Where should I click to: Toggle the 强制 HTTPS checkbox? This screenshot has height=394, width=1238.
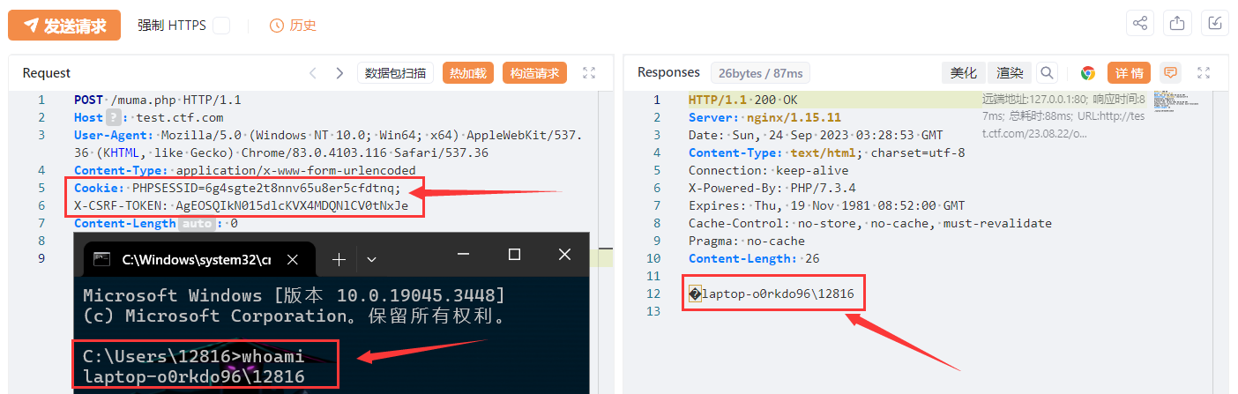point(221,26)
